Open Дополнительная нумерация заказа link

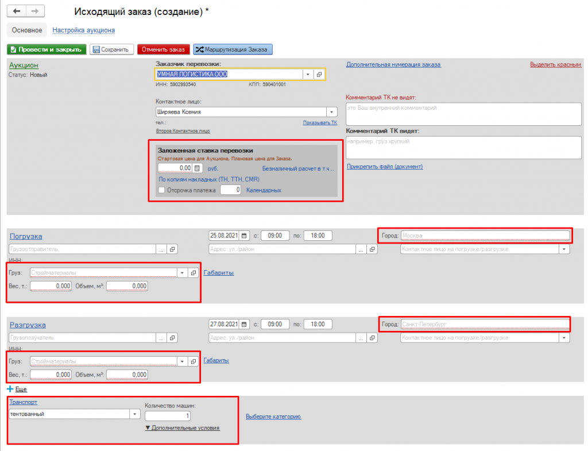(x=393, y=64)
